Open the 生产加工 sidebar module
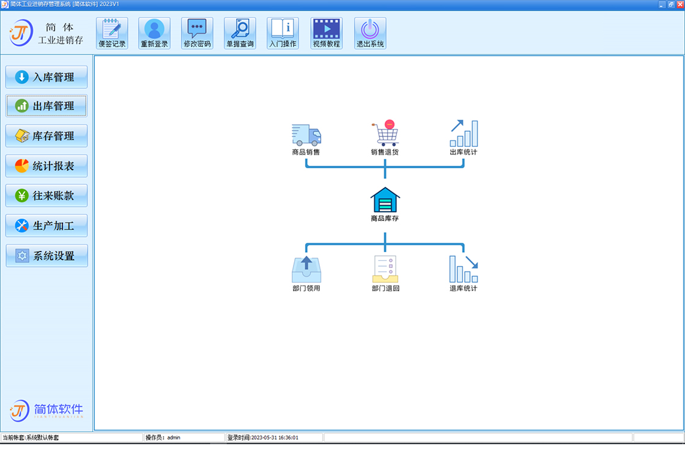The height and width of the screenshot is (465, 685). [x=46, y=226]
